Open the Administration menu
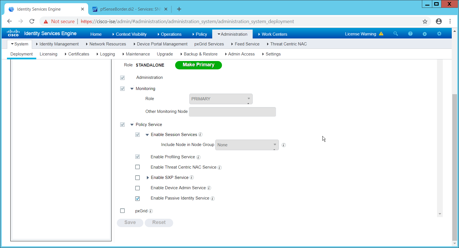Image resolution: width=459 pixels, height=248 pixels. point(232,34)
